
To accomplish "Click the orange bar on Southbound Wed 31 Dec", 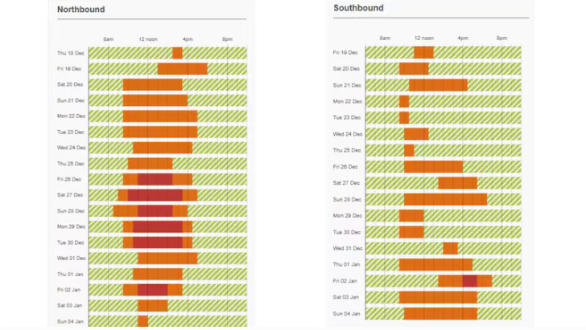I will point(450,248).
